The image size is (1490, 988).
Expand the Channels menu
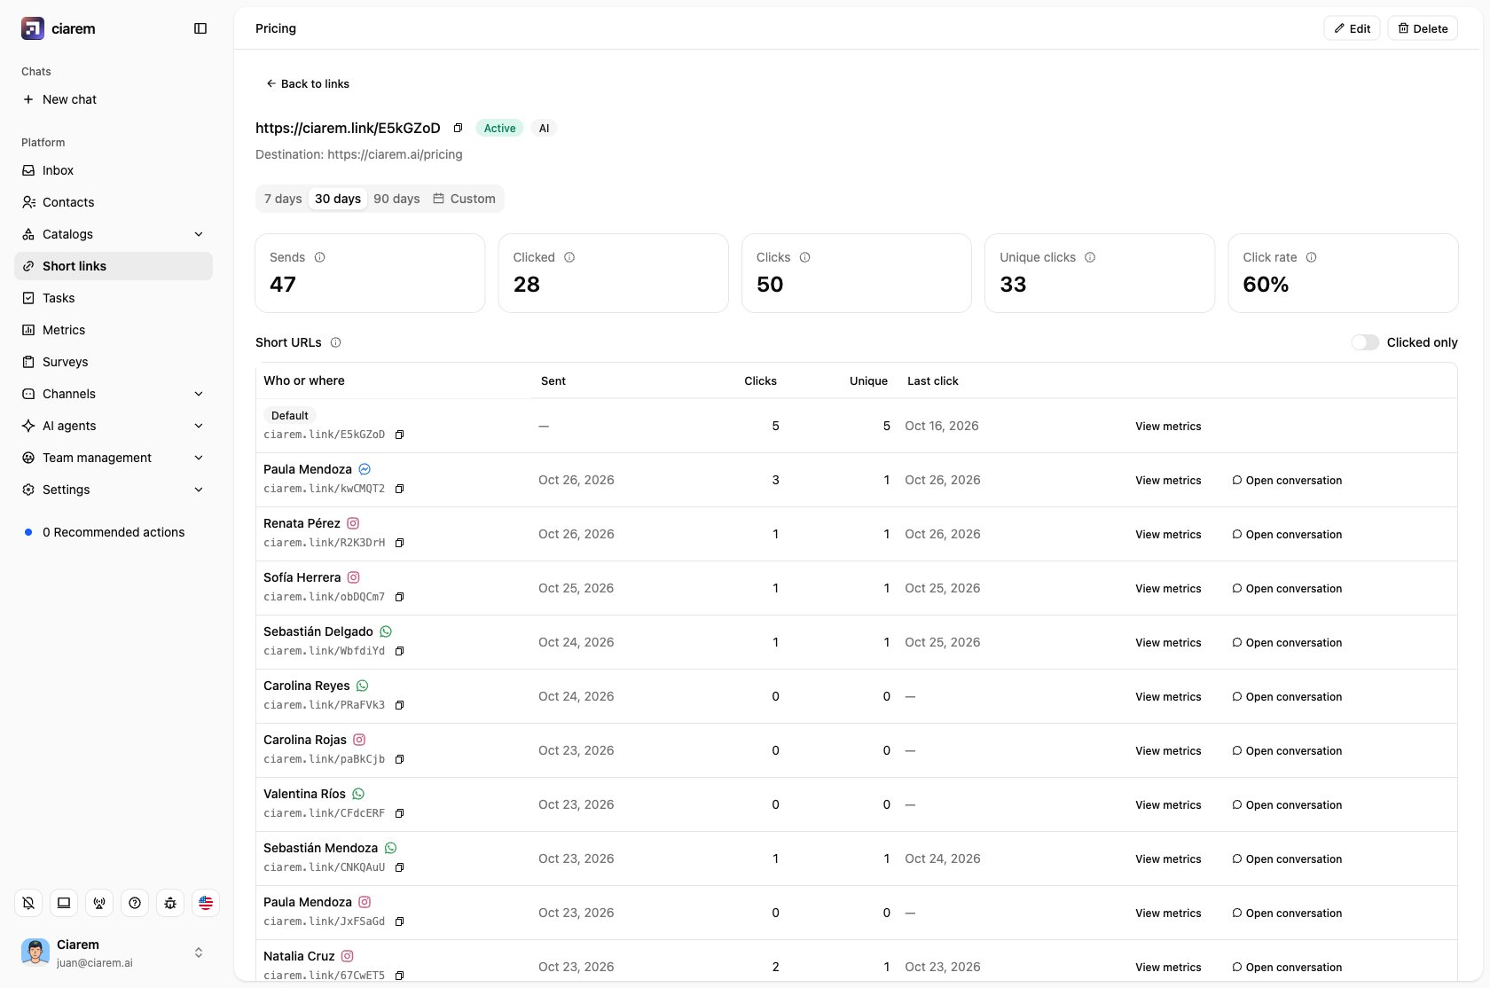click(x=114, y=394)
